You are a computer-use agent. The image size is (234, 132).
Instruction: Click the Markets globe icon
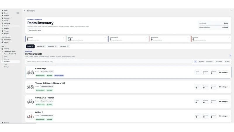pos(2,28)
